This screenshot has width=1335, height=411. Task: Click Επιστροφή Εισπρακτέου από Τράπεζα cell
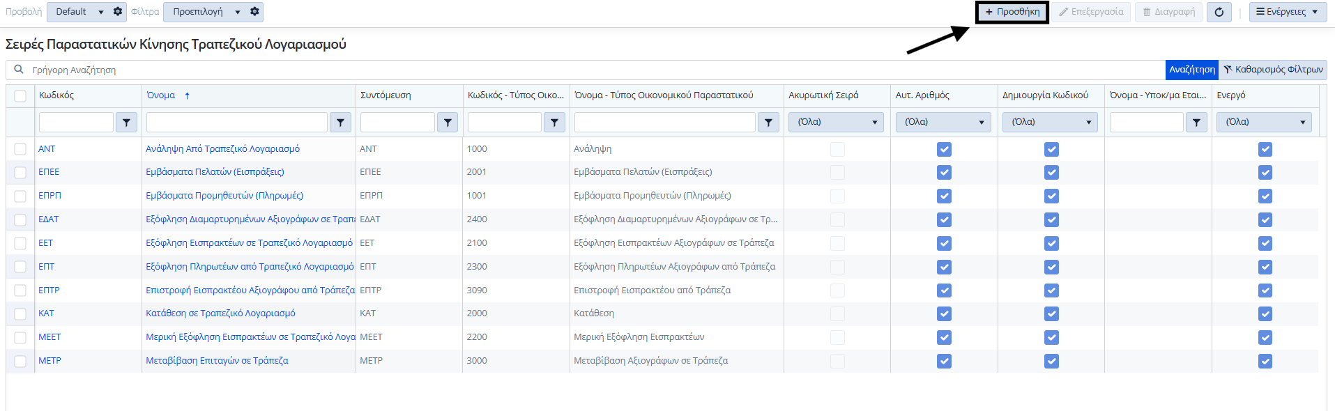pos(652,290)
